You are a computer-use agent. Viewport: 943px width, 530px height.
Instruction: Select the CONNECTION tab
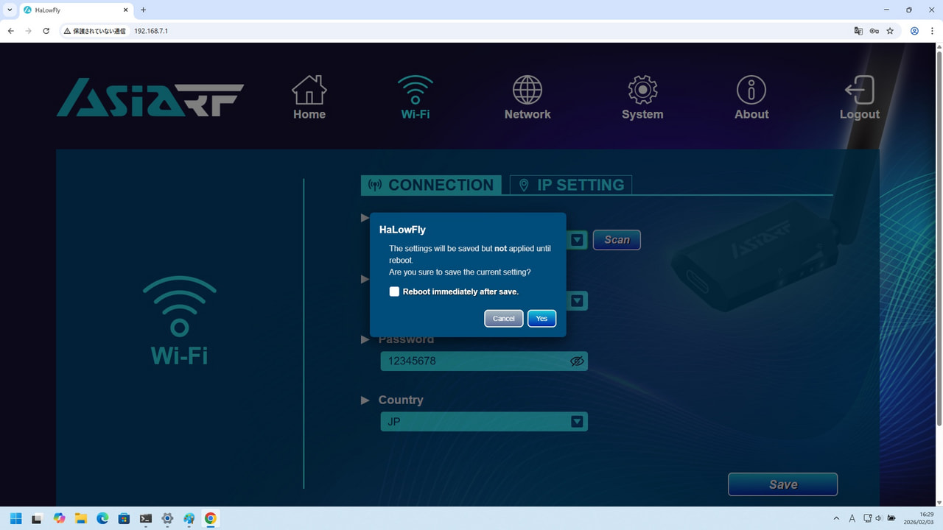pyautogui.click(x=431, y=185)
